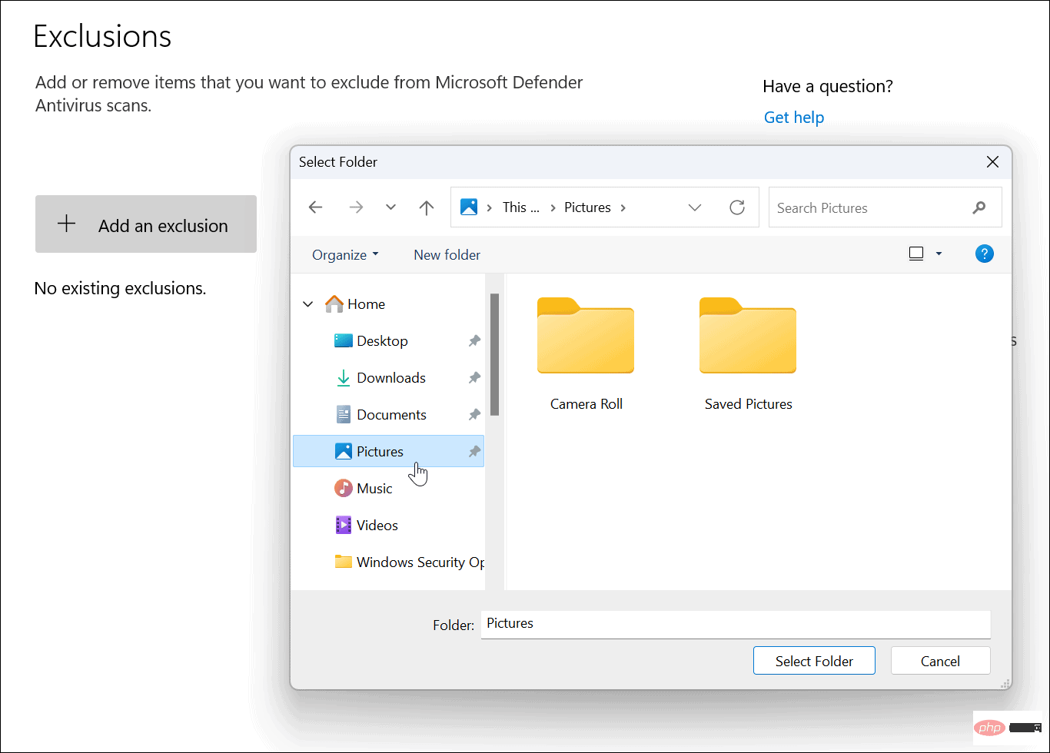Click the back navigation arrow

(x=315, y=207)
